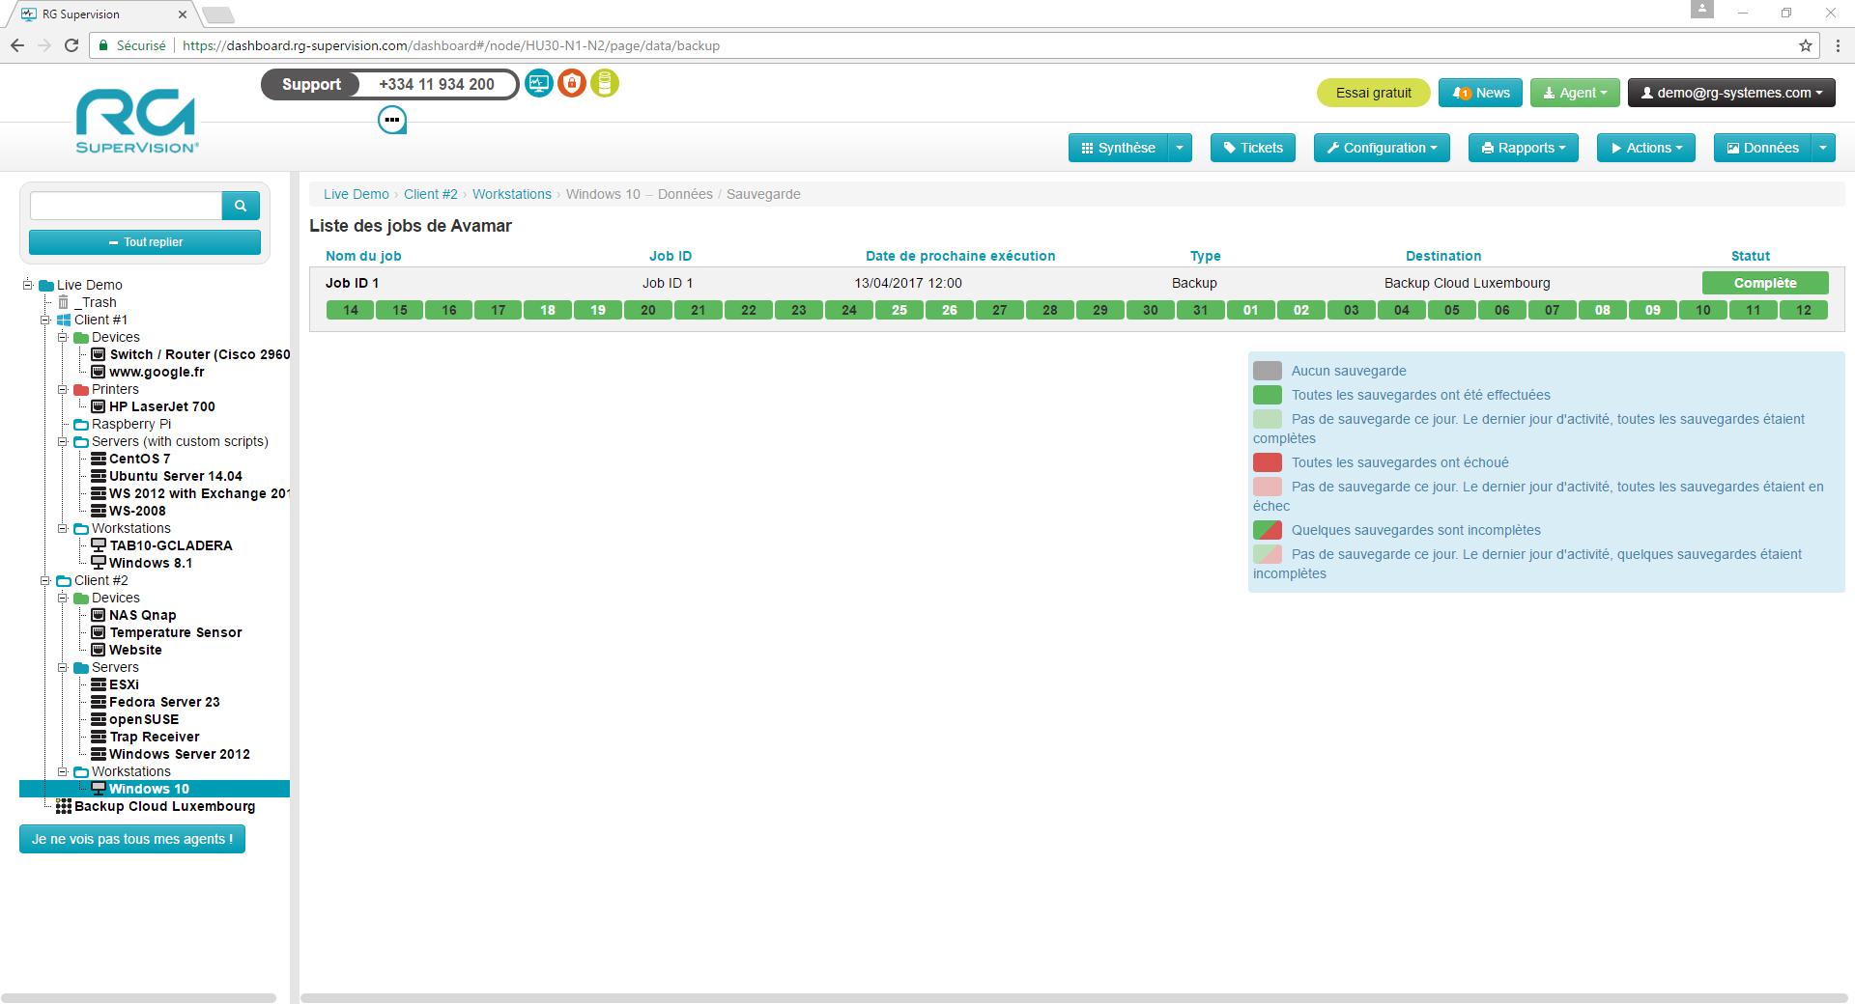This screenshot has height=1004, width=1855.
Task: Click the tree search input field
Action: point(127,205)
